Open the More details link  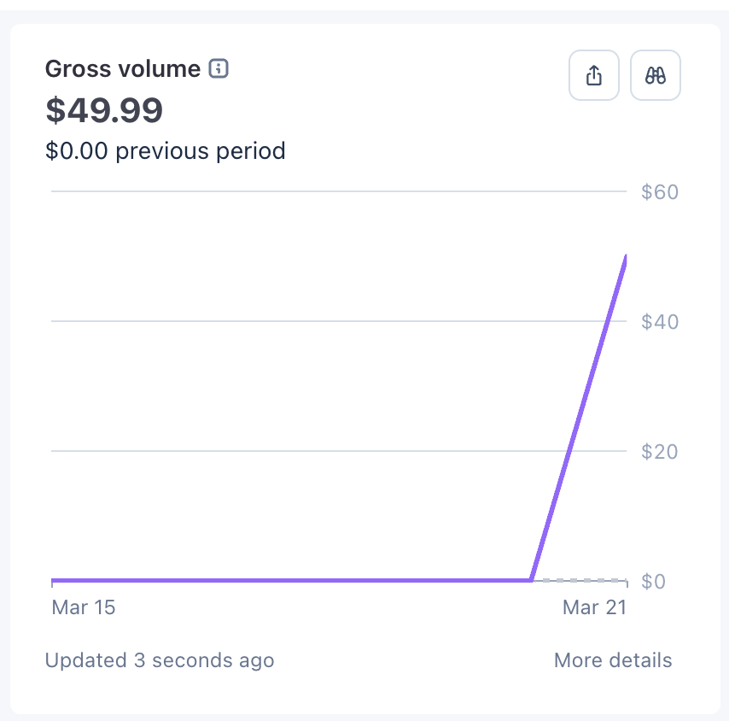[613, 660]
